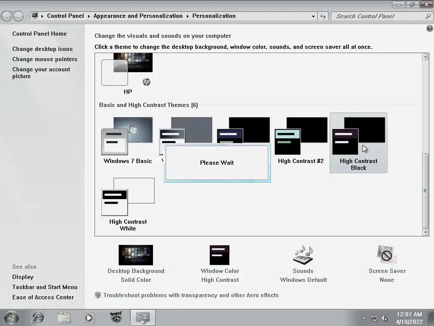The height and width of the screenshot is (326, 434).
Task: Launch Internet Explorer from taskbar
Action: 38,318
